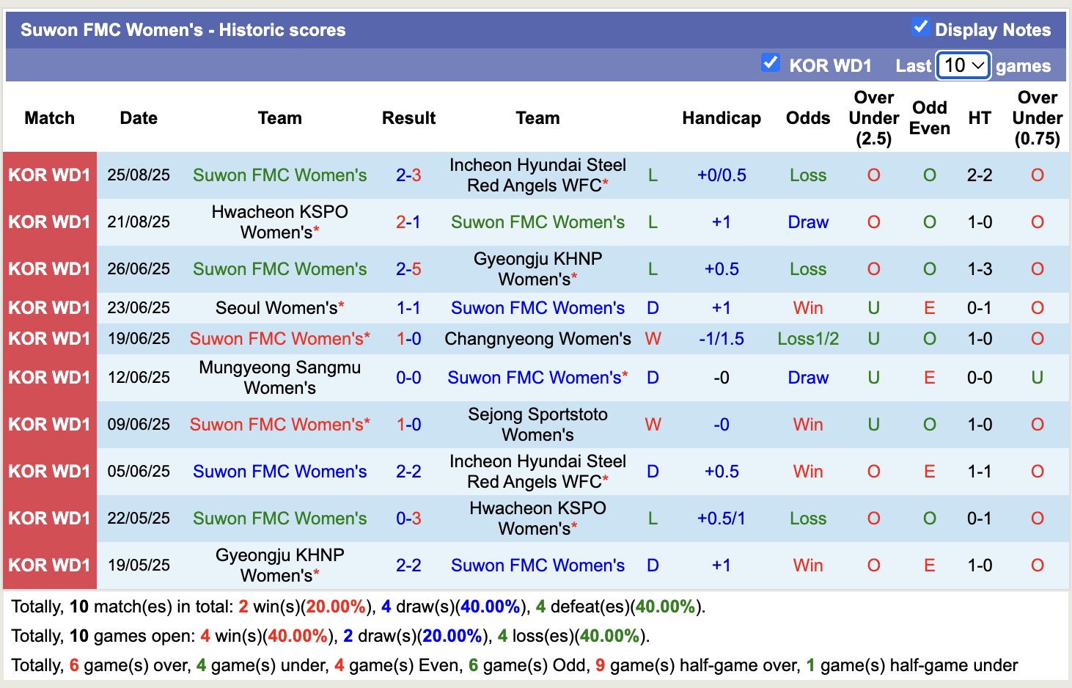This screenshot has width=1072, height=688.
Task: Open Hwacheon KSPO Women's team page
Action: (279, 222)
